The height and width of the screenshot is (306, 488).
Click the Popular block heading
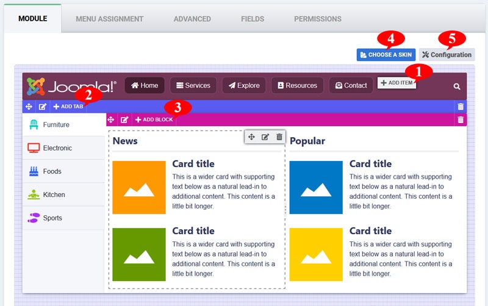pos(307,141)
